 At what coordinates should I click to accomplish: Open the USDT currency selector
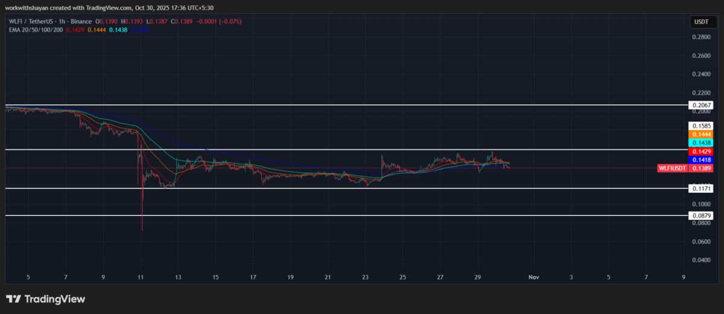[701, 22]
